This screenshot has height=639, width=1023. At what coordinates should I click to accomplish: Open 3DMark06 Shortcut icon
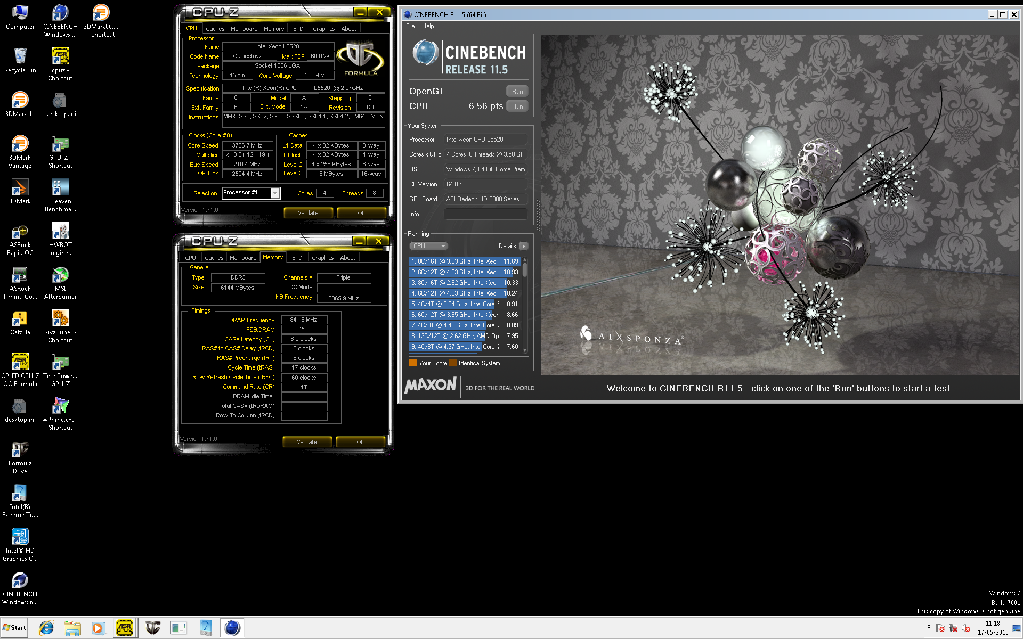tap(101, 21)
